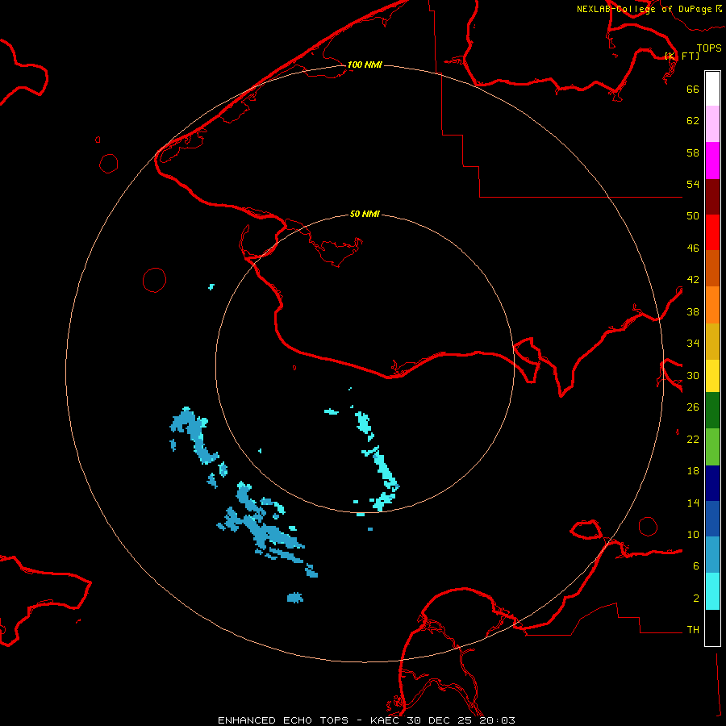
Task: Select the mustard gold legend band
Action: click(712, 341)
